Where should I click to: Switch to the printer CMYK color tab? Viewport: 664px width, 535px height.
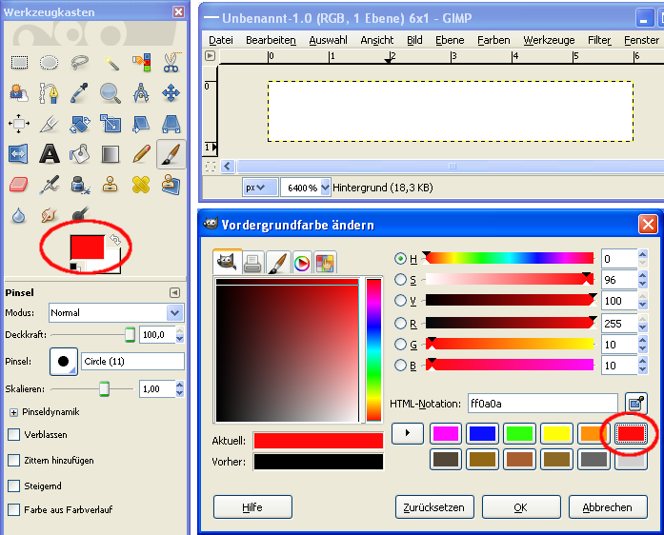pyautogui.click(x=253, y=263)
